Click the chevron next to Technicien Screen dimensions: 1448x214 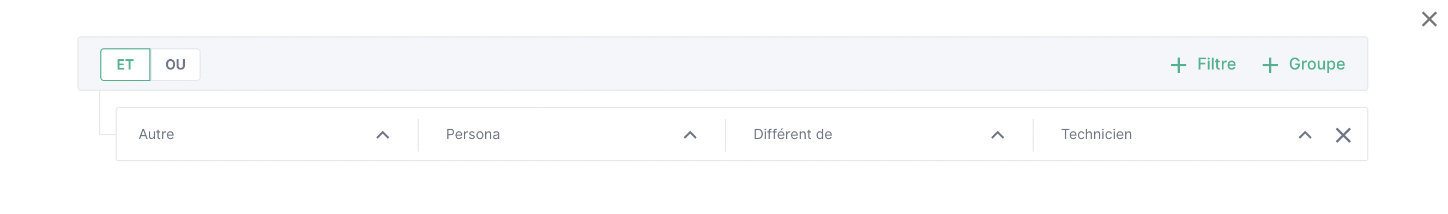point(1305,135)
